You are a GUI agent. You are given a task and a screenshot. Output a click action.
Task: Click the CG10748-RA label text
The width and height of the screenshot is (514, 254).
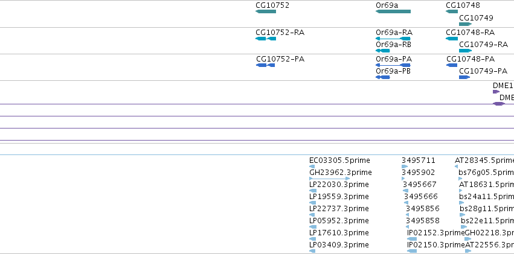[471, 33]
